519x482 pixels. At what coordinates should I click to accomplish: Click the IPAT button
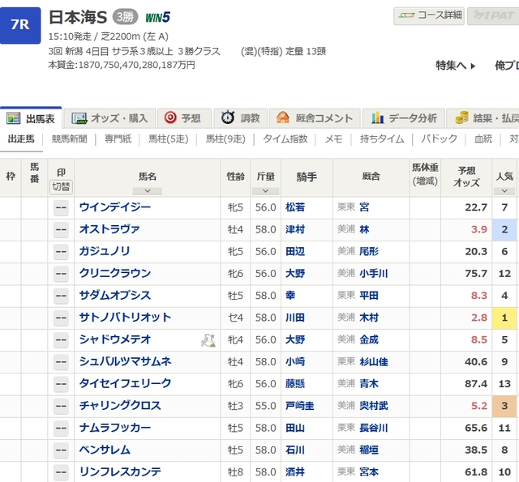pos(493,15)
